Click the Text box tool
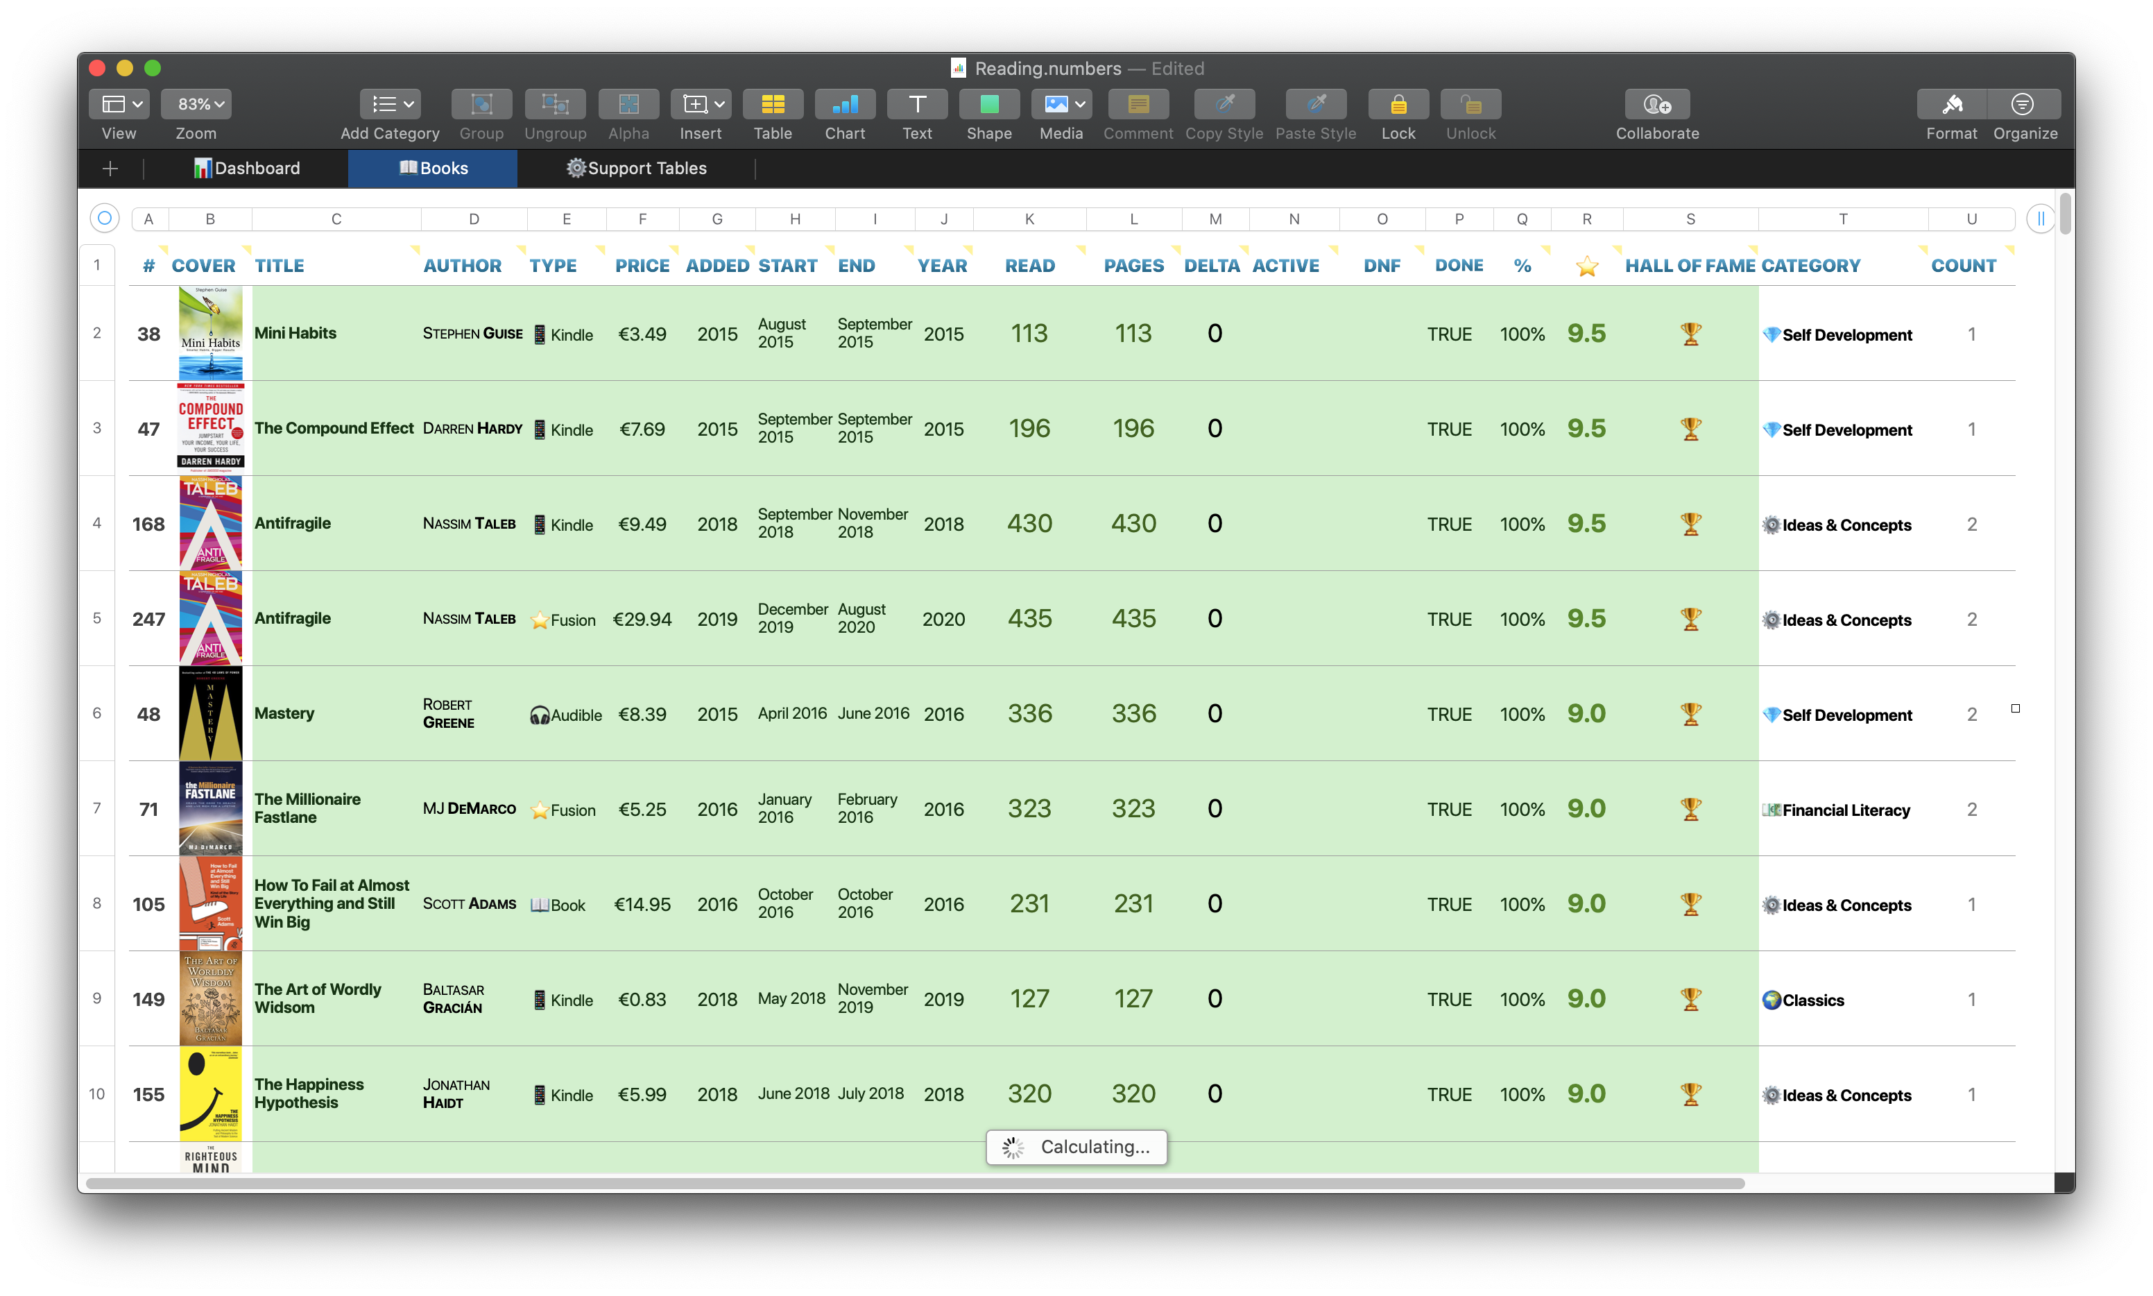The image size is (2153, 1296). click(917, 105)
